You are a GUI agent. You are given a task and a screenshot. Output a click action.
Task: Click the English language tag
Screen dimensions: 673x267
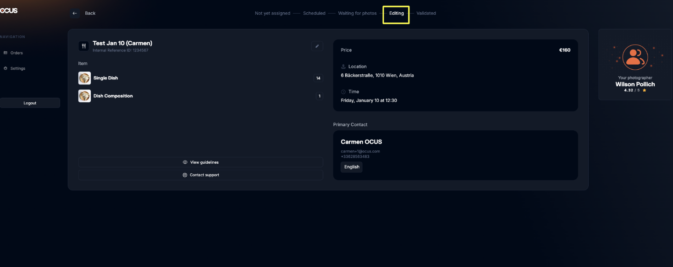coord(352,167)
